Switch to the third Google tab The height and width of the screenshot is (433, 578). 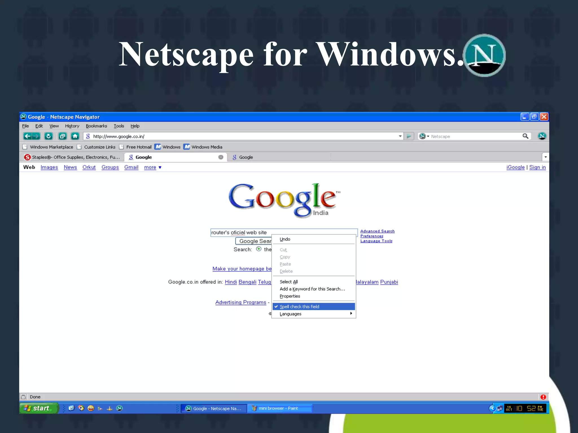279,157
